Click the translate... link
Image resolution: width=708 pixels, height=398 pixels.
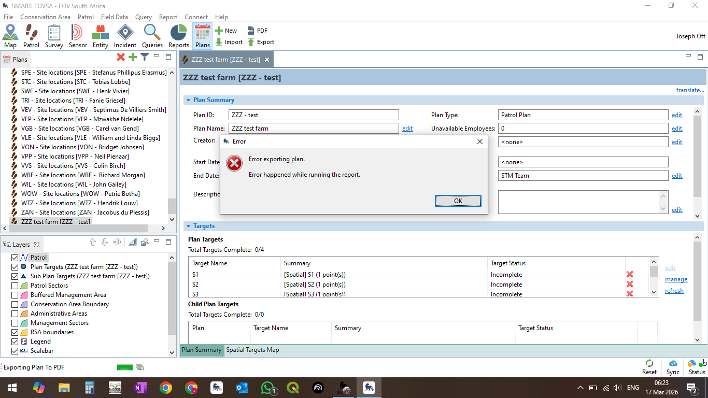pos(690,90)
